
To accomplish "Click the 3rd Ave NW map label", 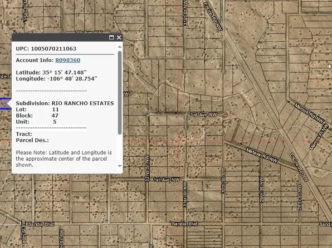I will (x=203, y=115).
